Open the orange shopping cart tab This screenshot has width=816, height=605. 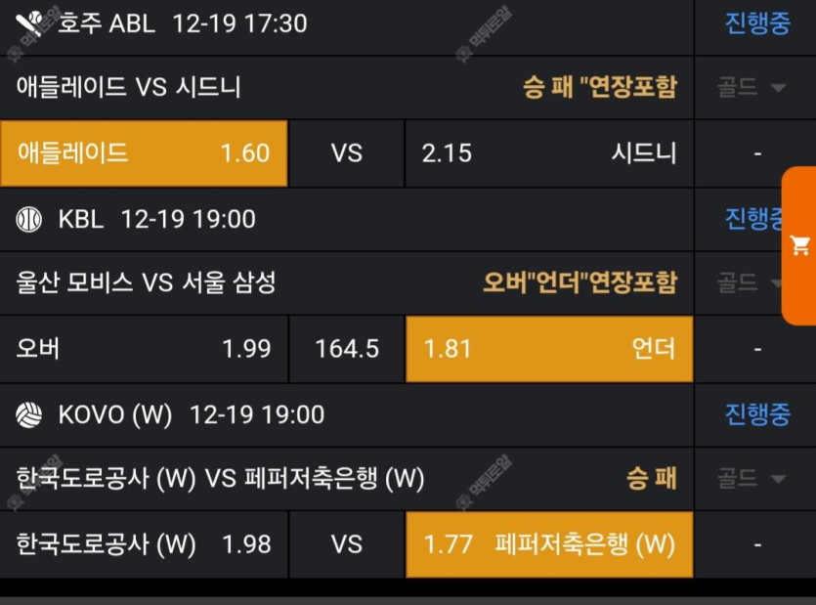pyautogui.click(x=799, y=245)
